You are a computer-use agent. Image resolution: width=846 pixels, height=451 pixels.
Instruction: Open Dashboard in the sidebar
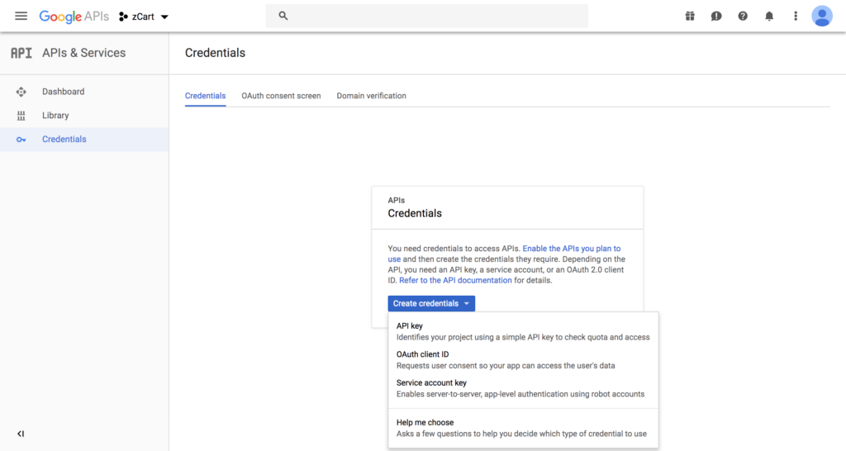[63, 92]
